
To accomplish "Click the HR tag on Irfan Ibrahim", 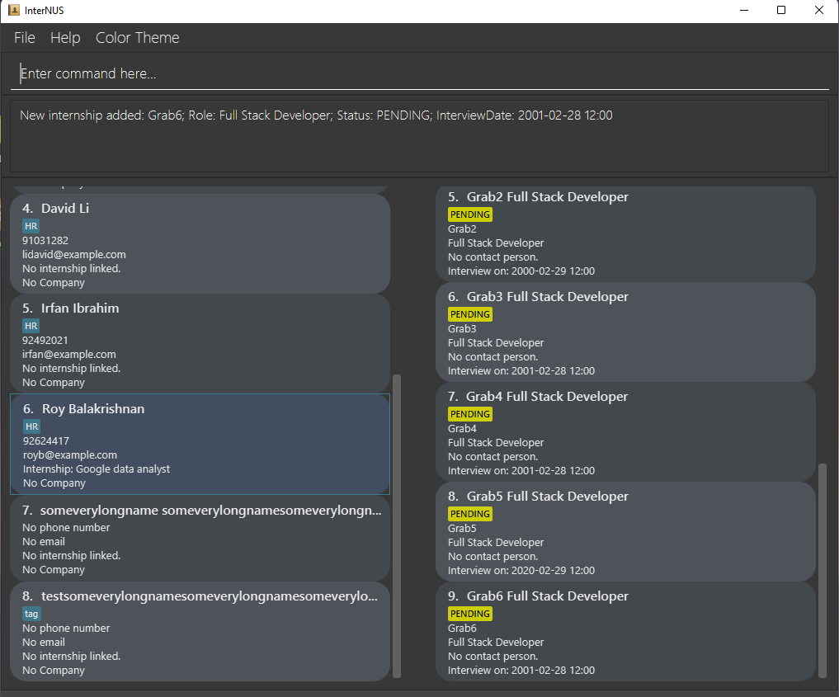I will [x=31, y=326].
